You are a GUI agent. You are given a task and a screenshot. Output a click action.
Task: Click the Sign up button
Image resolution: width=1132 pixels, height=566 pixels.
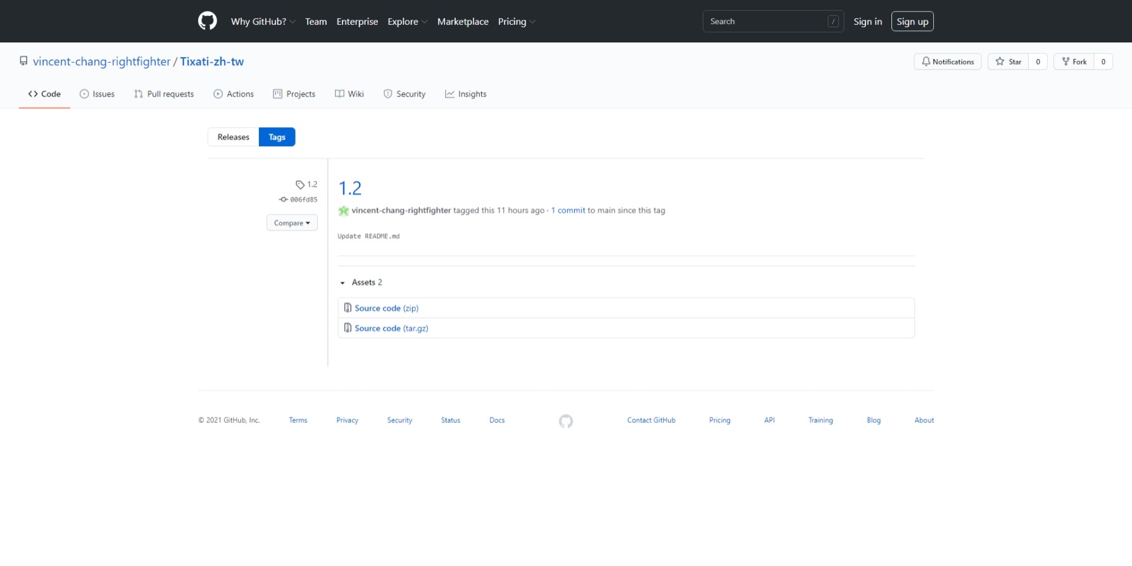click(912, 22)
